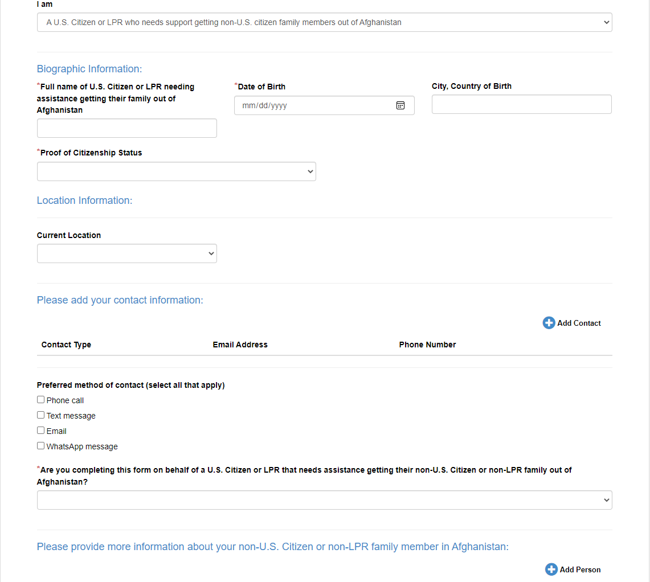Screen dimensions: 650x582
Task: Click the Email Address column header
Action: click(240, 345)
